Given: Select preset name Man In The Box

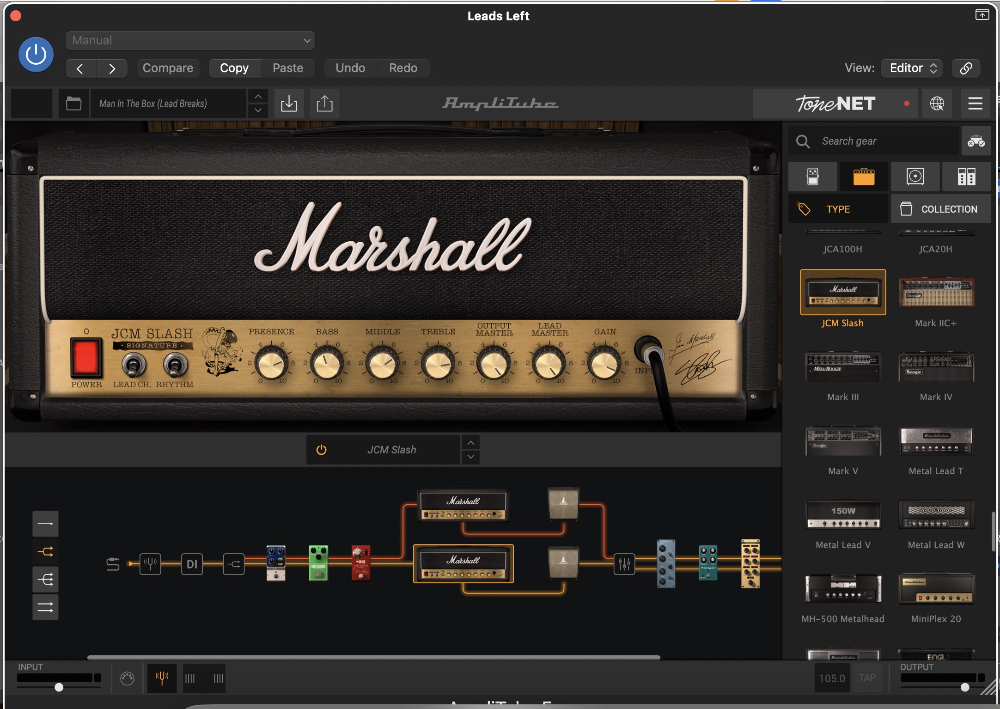Looking at the screenshot, I should point(169,104).
